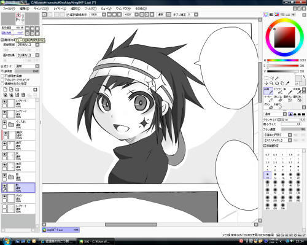307x245 pixels.
Task: Select the airbrush (エアブラシ) tool
Action: [278, 91]
